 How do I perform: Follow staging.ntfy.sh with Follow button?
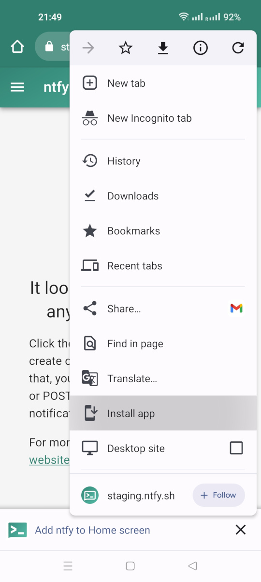click(218, 495)
